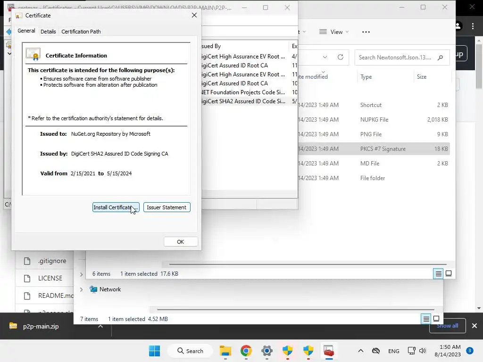Select the General tab
The image size is (483, 362).
[x=26, y=31]
